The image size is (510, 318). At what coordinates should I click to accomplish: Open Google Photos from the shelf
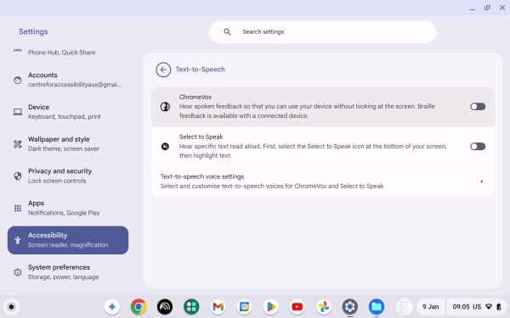[x=324, y=307]
